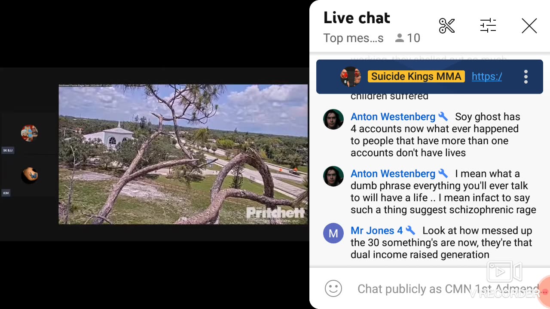Tap the Suicide Kings MMA badge
Screen dimensions: 550x309
(416, 76)
